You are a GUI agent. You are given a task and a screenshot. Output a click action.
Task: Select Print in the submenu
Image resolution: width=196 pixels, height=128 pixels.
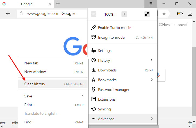click(x=53, y=105)
